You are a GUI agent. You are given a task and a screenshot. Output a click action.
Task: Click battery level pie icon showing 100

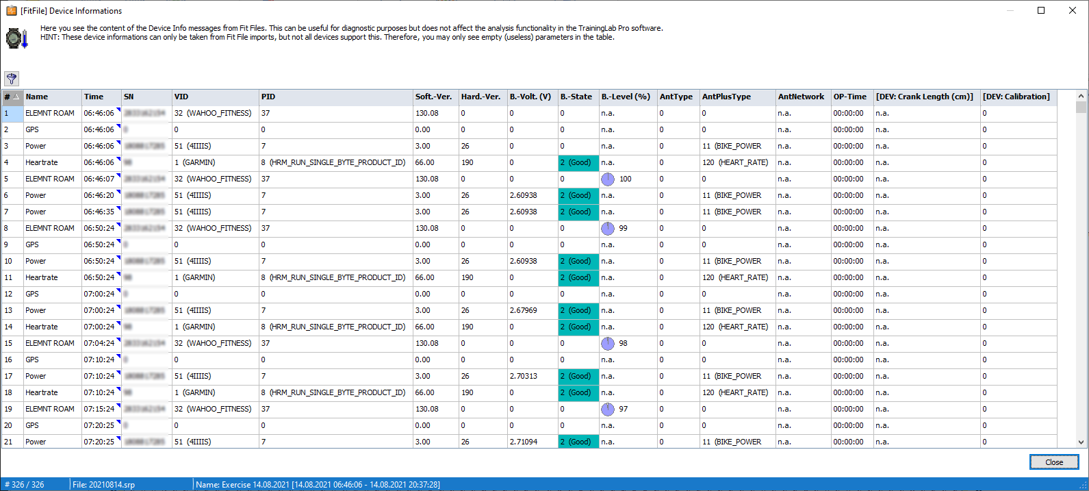pyautogui.click(x=608, y=179)
